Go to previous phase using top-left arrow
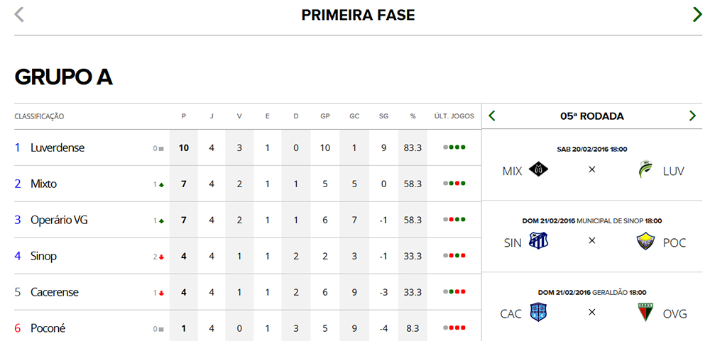Image resolution: width=710 pixels, height=341 pixels. tap(19, 15)
